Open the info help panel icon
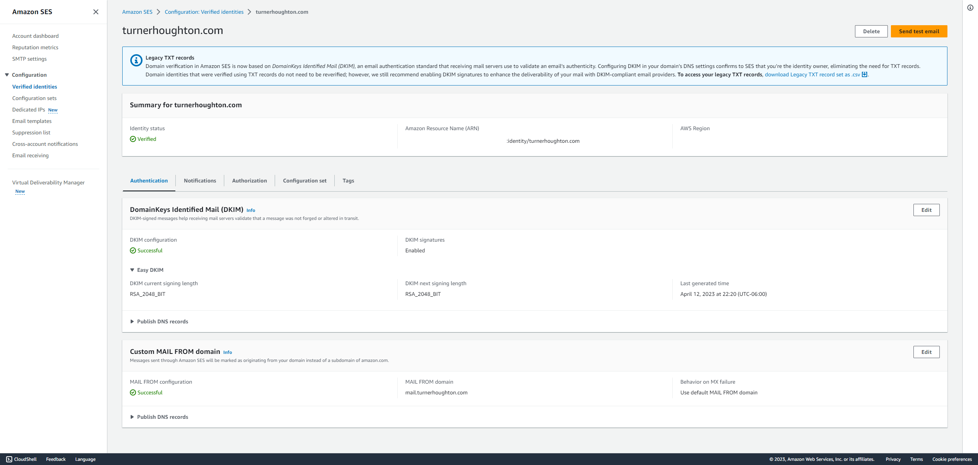This screenshot has height=465, width=978. 970,8
